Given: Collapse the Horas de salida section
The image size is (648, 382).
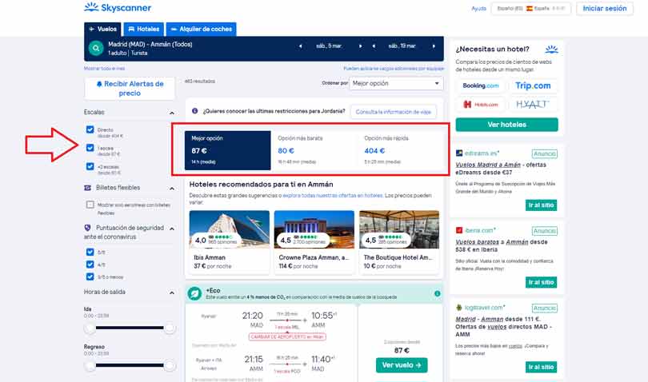Looking at the screenshot, I should (x=171, y=292).
